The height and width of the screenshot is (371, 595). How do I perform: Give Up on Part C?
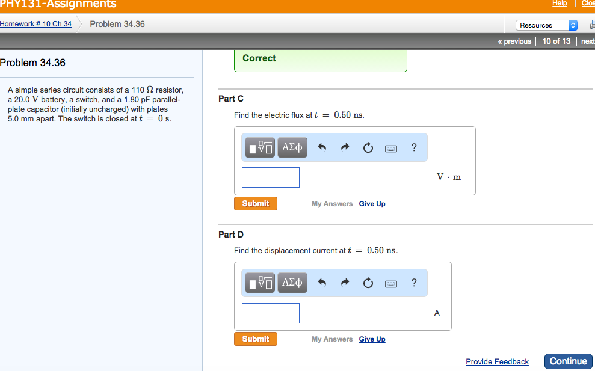coord(372,203)
